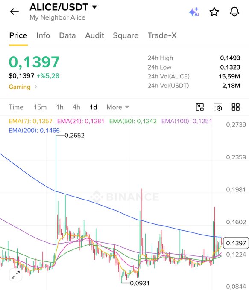The width and height of the screenshot is (249, 290).
Task: Tap the 24h Vol(ALICE) value 15,59M
Action: click(229, 76)
